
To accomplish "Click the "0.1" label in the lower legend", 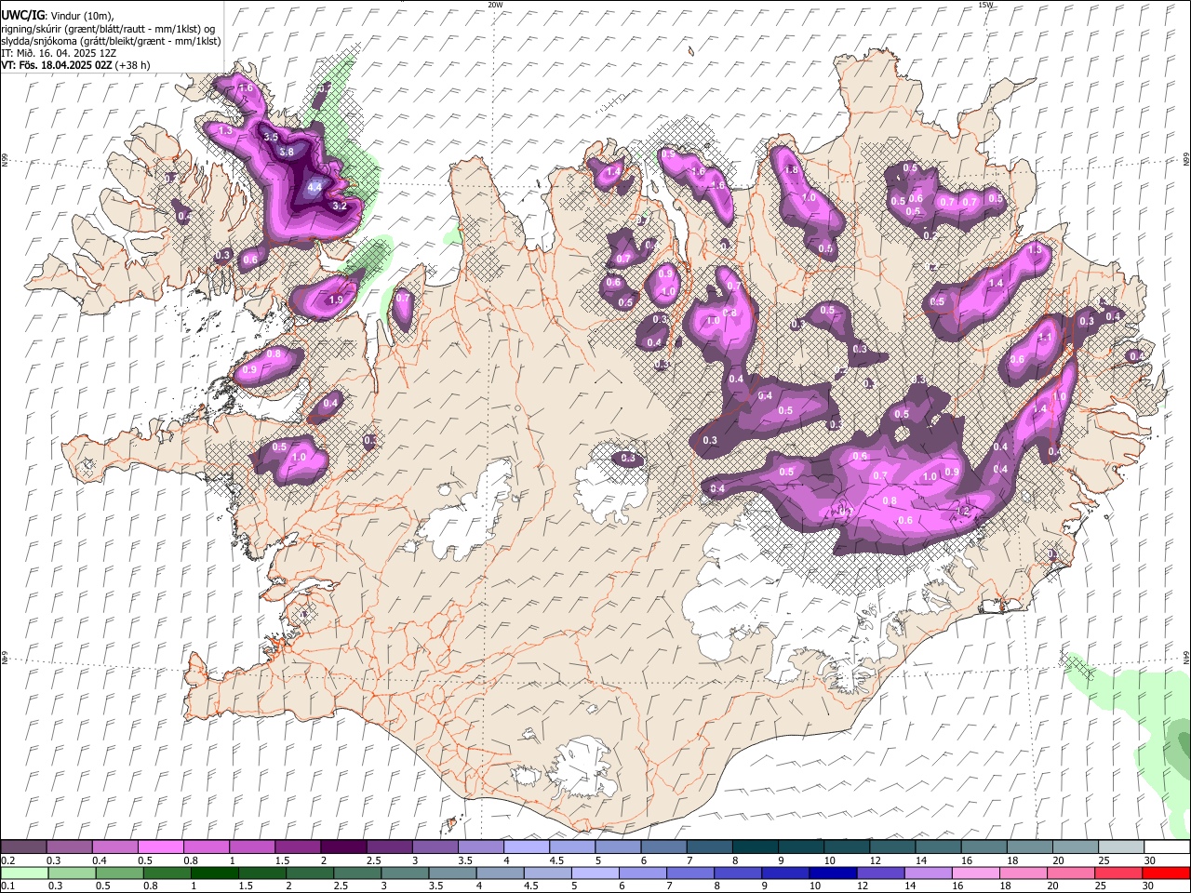I will 8,886.
